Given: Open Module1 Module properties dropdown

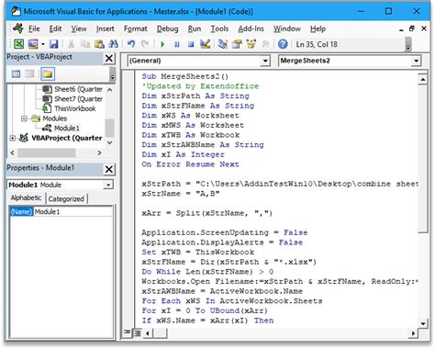Looking at the screenshot, I should [108, 185].
